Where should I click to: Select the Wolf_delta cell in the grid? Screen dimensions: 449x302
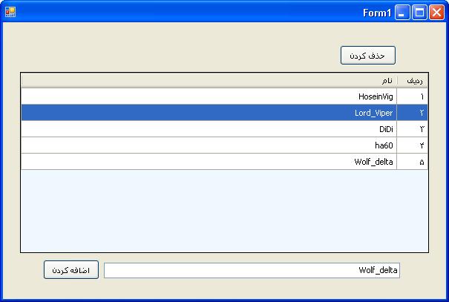coord(209,162)
